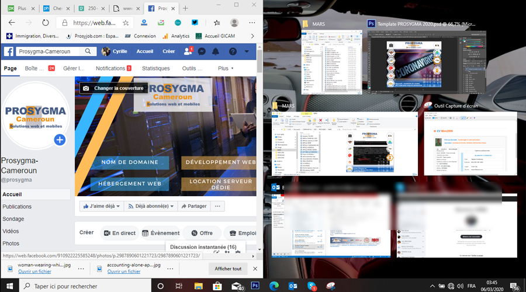Click the Partager button
526x292 pixels.
click(x=194, y=206)
